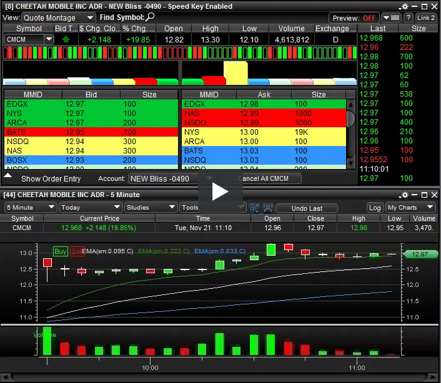Open the Studies menu

tap(150, 207)
